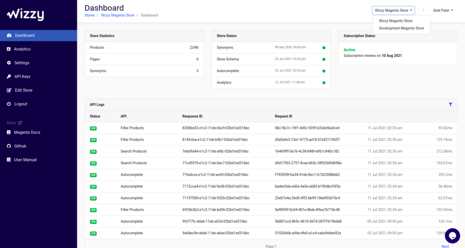This screenshot has height=248, width=465.
Task: Click the Settings gear icon in sidebar
Action: pos(9,63)
